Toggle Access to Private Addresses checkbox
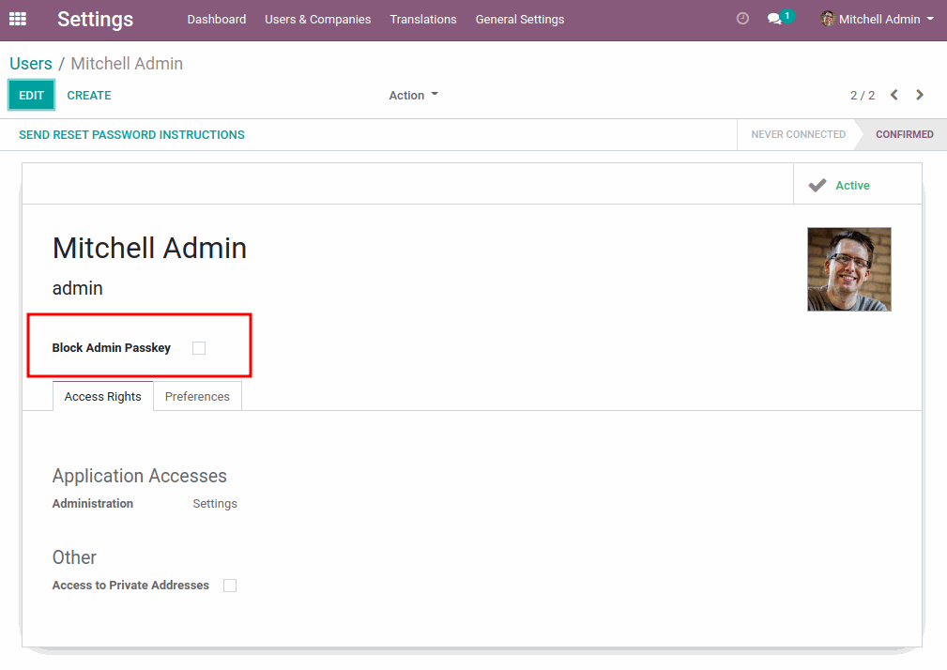947x670 pixels. point(230,586)
